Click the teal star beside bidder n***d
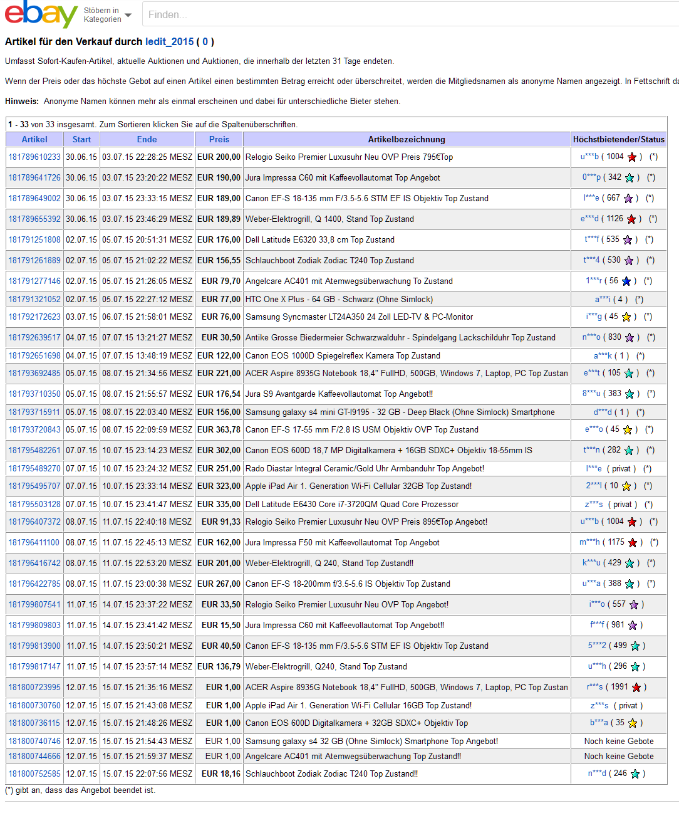679x813 pixels. coord(635,774)
